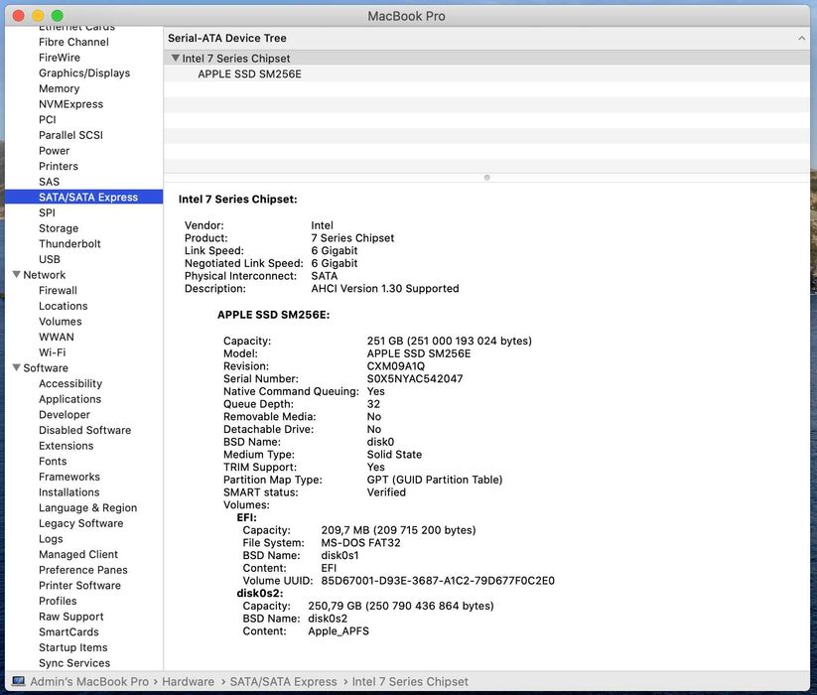The height and width of the screenshot is (695, 817).
Task: Click Admin's MacBook Pro in path bar
Action: point(89,681)
